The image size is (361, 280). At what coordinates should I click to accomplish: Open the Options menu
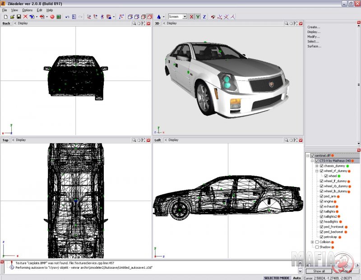point(28,10)
